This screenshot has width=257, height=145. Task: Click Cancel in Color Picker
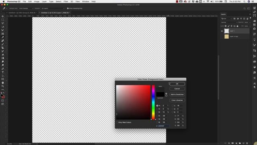pyautogui.click(x=177, y=89)
